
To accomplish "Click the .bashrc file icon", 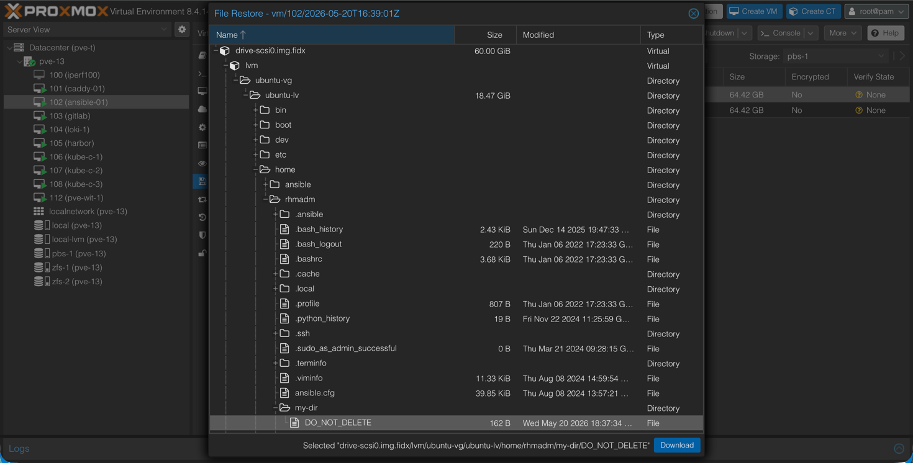I will pos(284,259).
